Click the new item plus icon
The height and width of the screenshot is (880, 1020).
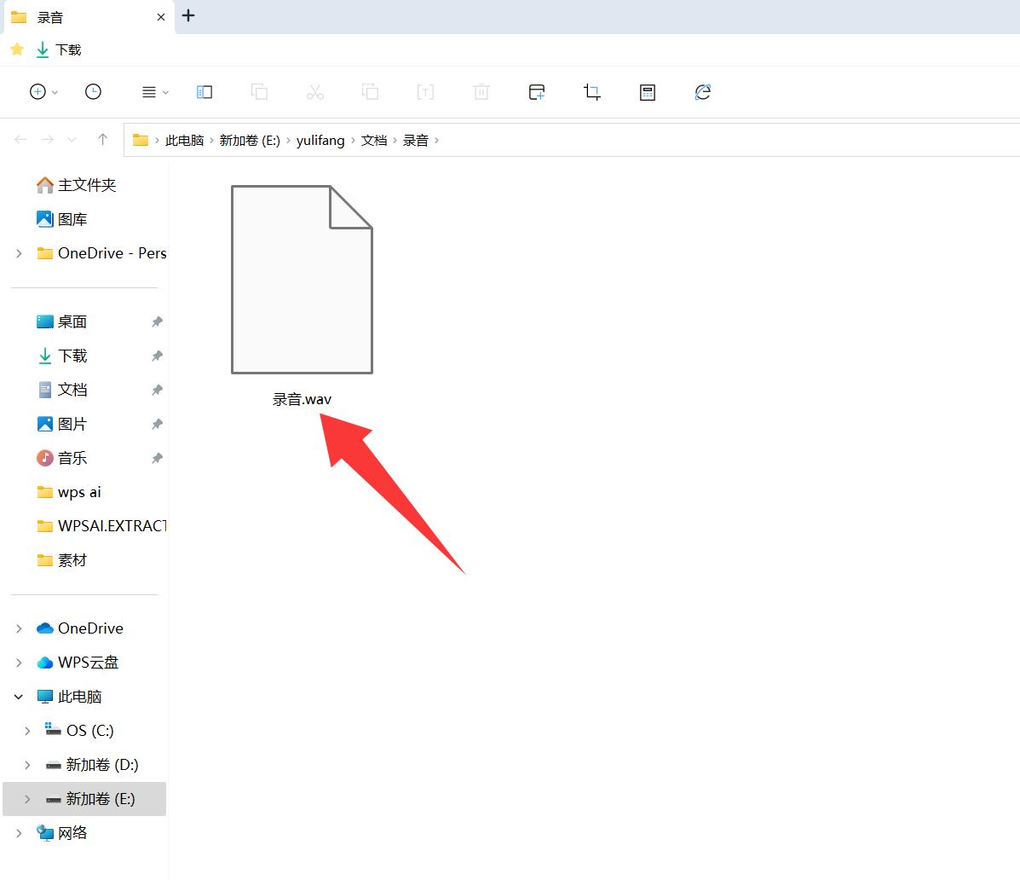pos(38,92)
